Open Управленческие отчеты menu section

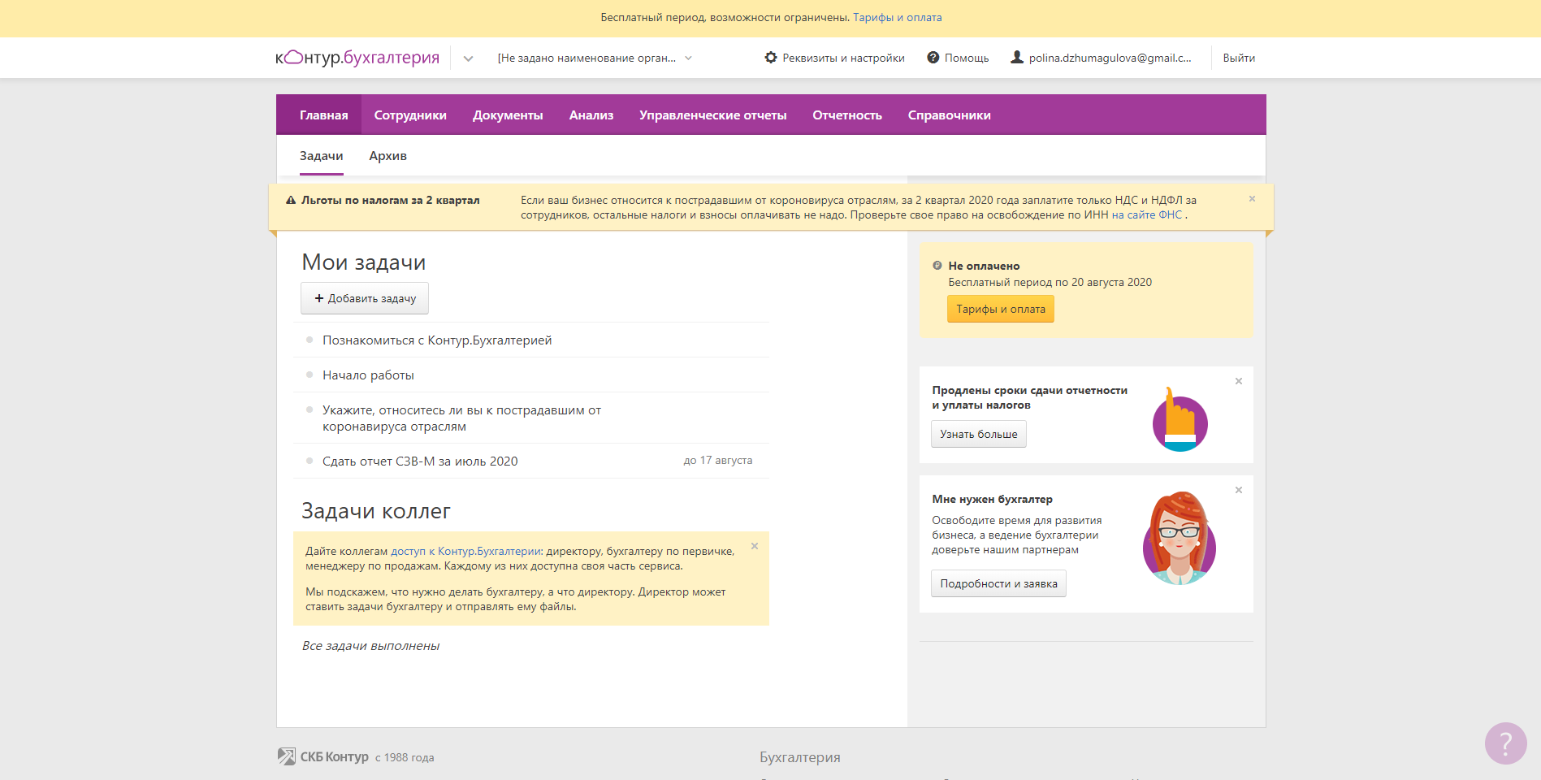pos(712,115)
